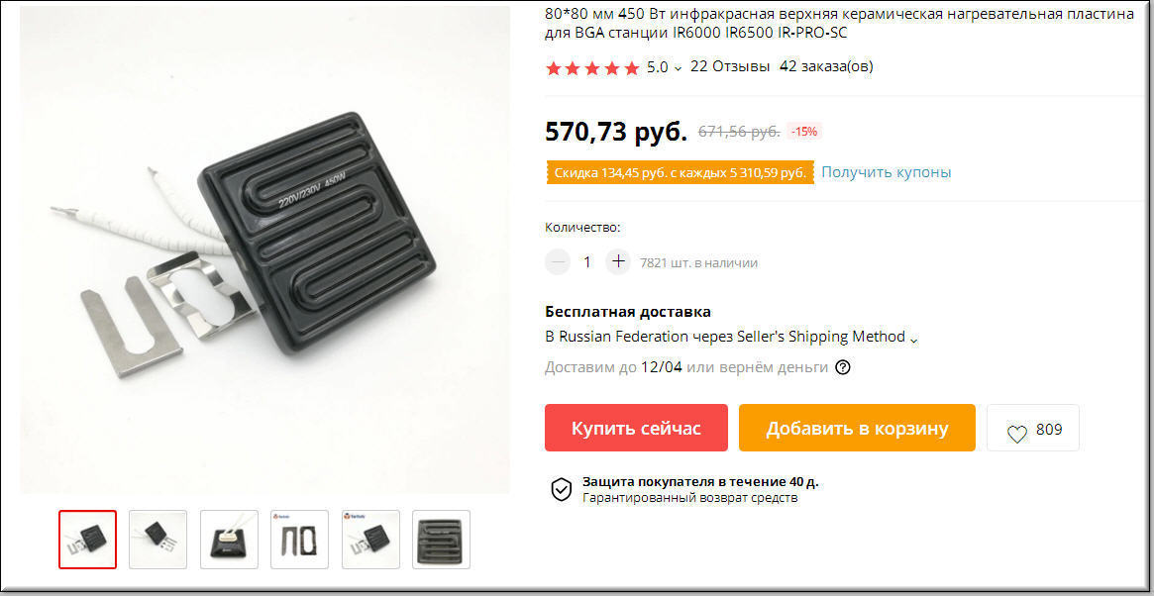This screenshot has height=596, width=1154.
Task: Add item to wishlist with heart icon
Action: point(1032,428)
